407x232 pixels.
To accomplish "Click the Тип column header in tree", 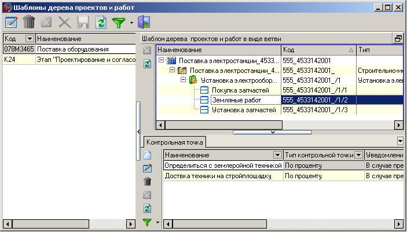I will 380,50.
